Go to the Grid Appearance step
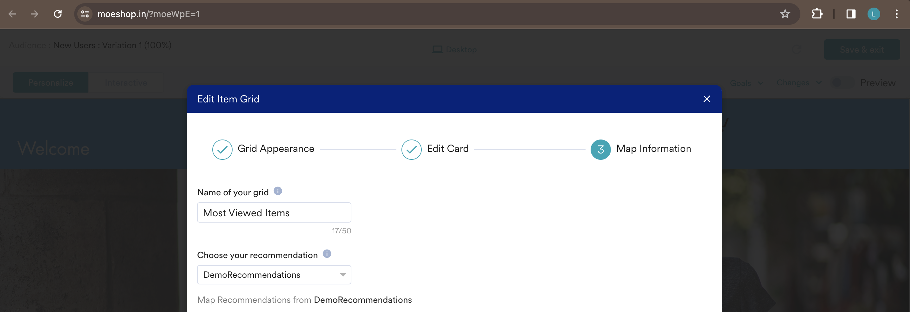 263,149
